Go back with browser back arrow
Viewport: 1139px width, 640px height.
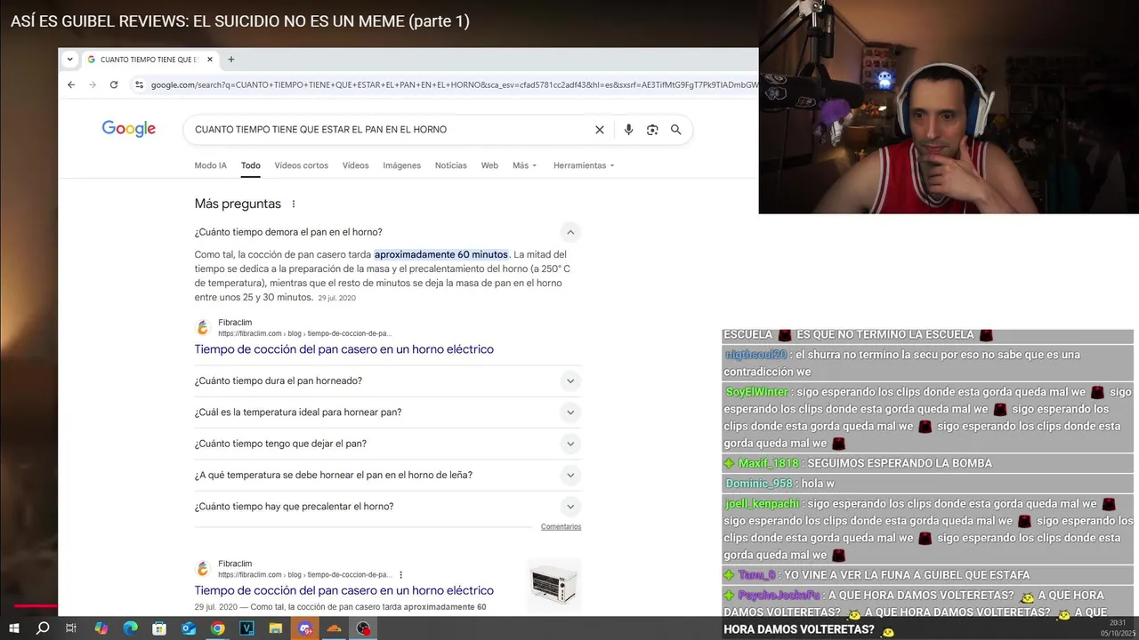(71, 84)
